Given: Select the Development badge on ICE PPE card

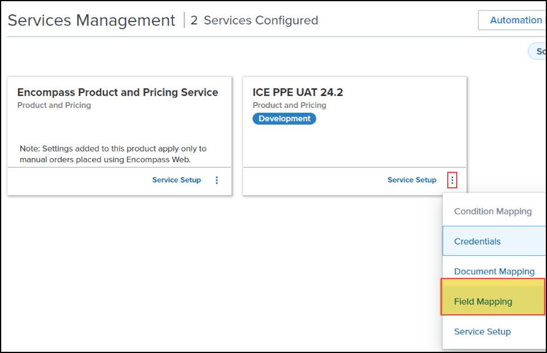Looking at the screenshot, I should (285, 119).
